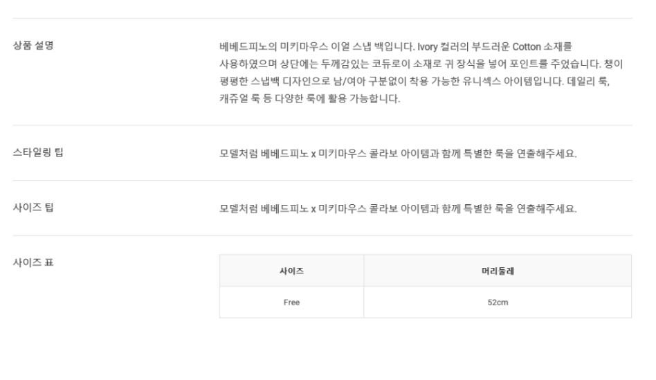Click the sentence beside 스타일링 팁

point(397,154)
